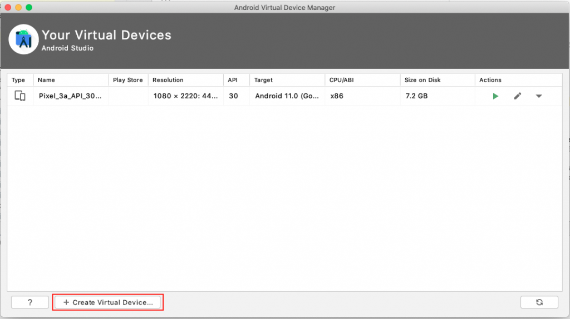The width and height of the screenshot is (570, 319).
Task: Click the Android Studio subtitle text
Action: tap(67, 48)
